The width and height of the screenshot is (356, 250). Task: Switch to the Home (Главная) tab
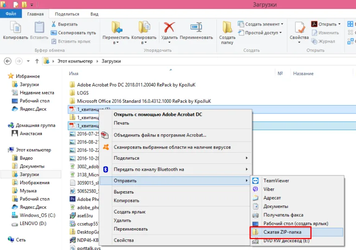(35, 14)
